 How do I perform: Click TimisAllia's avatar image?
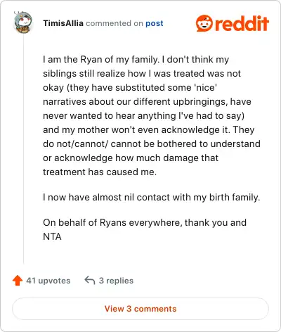(x=22, y=23)
